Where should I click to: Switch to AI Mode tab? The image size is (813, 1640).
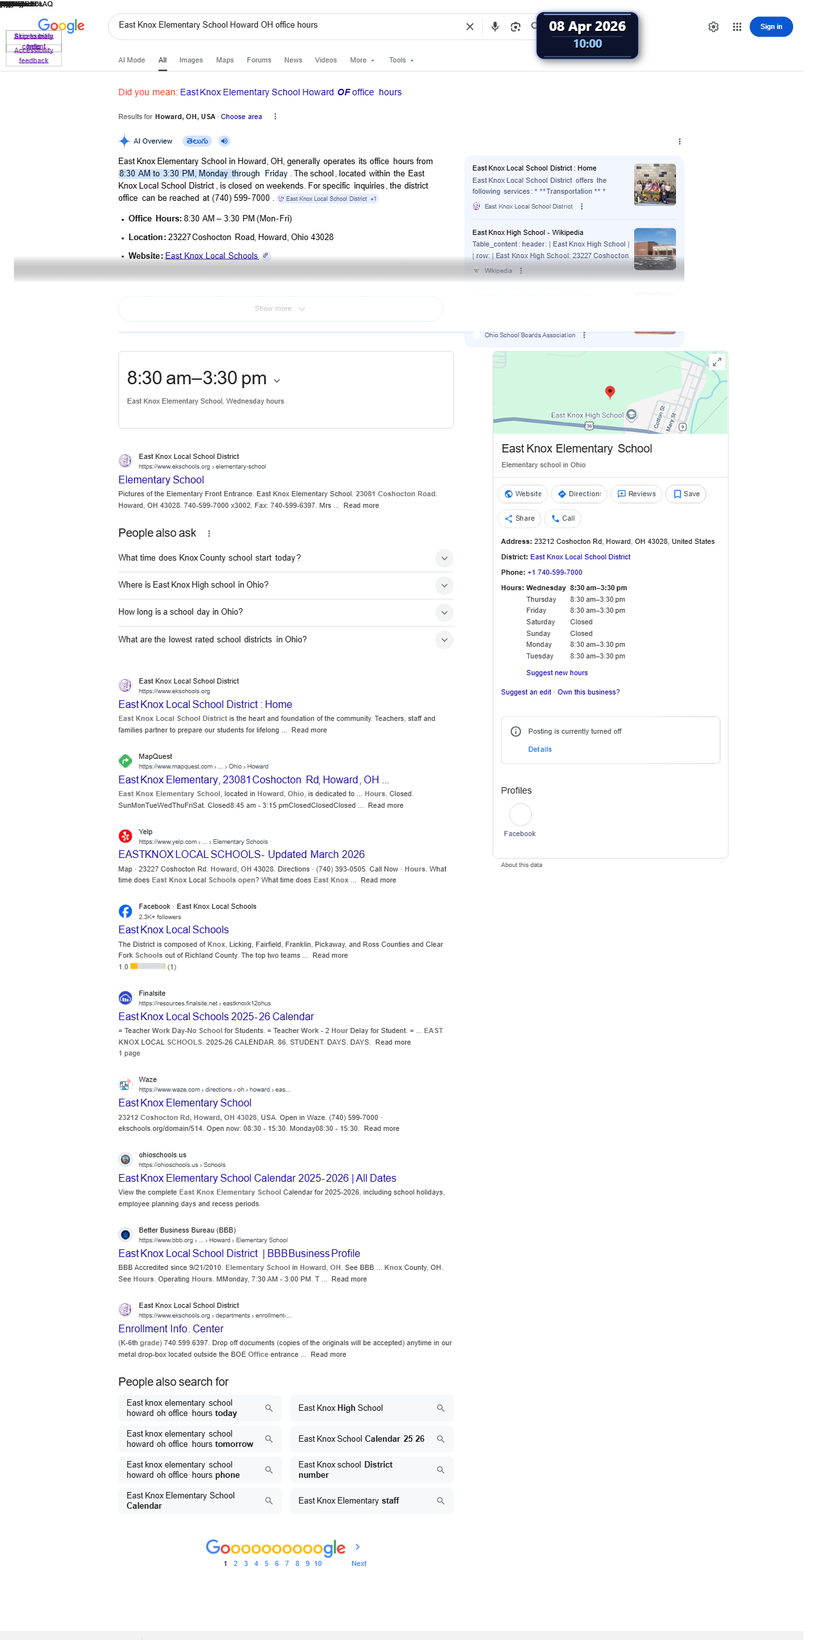pos(131,60)
